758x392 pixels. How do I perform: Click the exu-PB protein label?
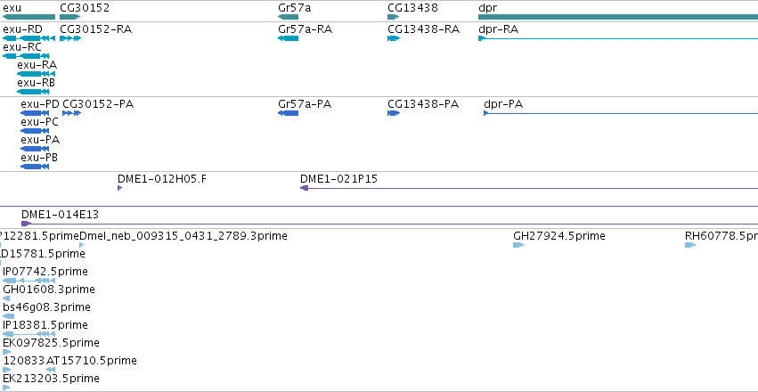40,158
